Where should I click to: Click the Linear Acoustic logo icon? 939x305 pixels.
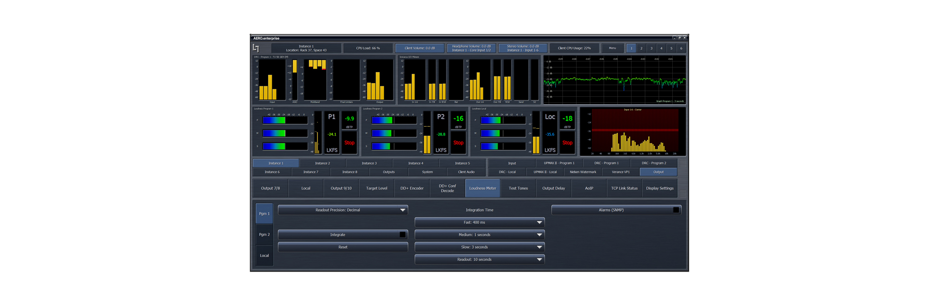pos(256,48)
